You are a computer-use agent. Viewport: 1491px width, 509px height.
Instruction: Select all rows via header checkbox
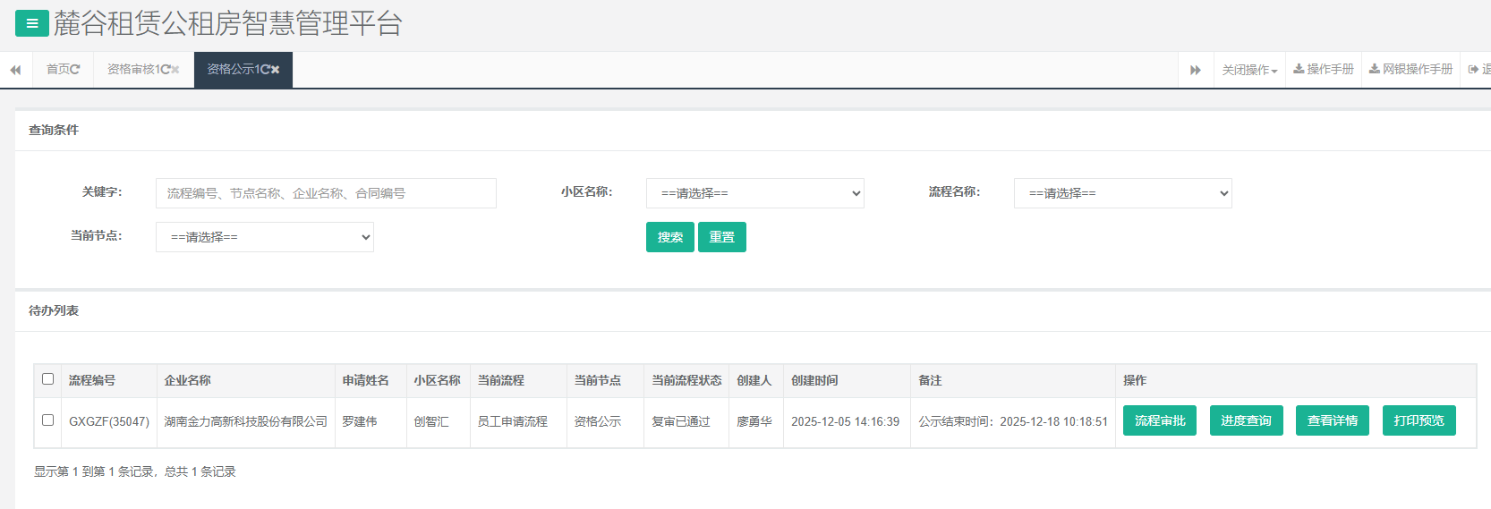(48, 379)
